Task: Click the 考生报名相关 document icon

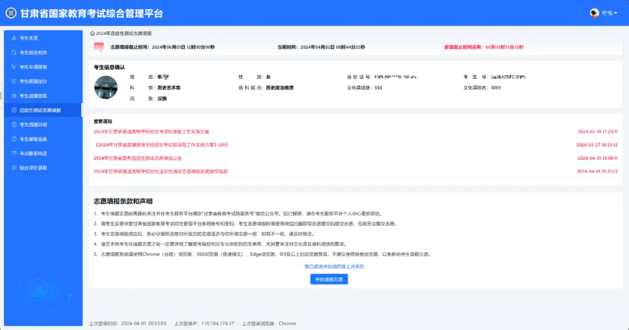Action: [15, 52]
